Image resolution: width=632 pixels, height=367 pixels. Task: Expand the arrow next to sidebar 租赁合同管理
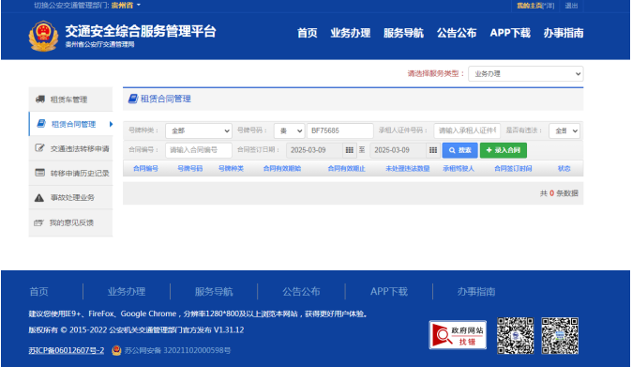(111, 124)
